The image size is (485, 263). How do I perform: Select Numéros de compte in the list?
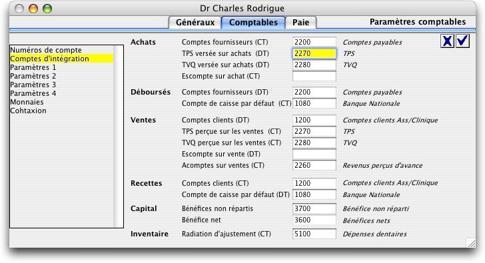click(x=61, y=50)
